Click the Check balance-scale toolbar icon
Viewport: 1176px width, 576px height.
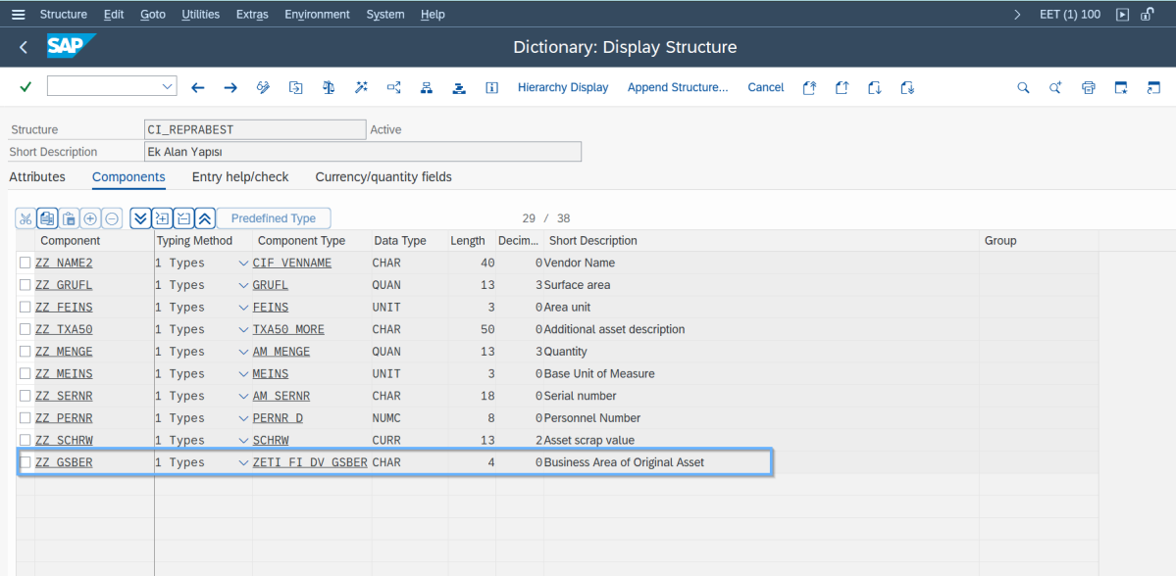[x=329, y=87]
